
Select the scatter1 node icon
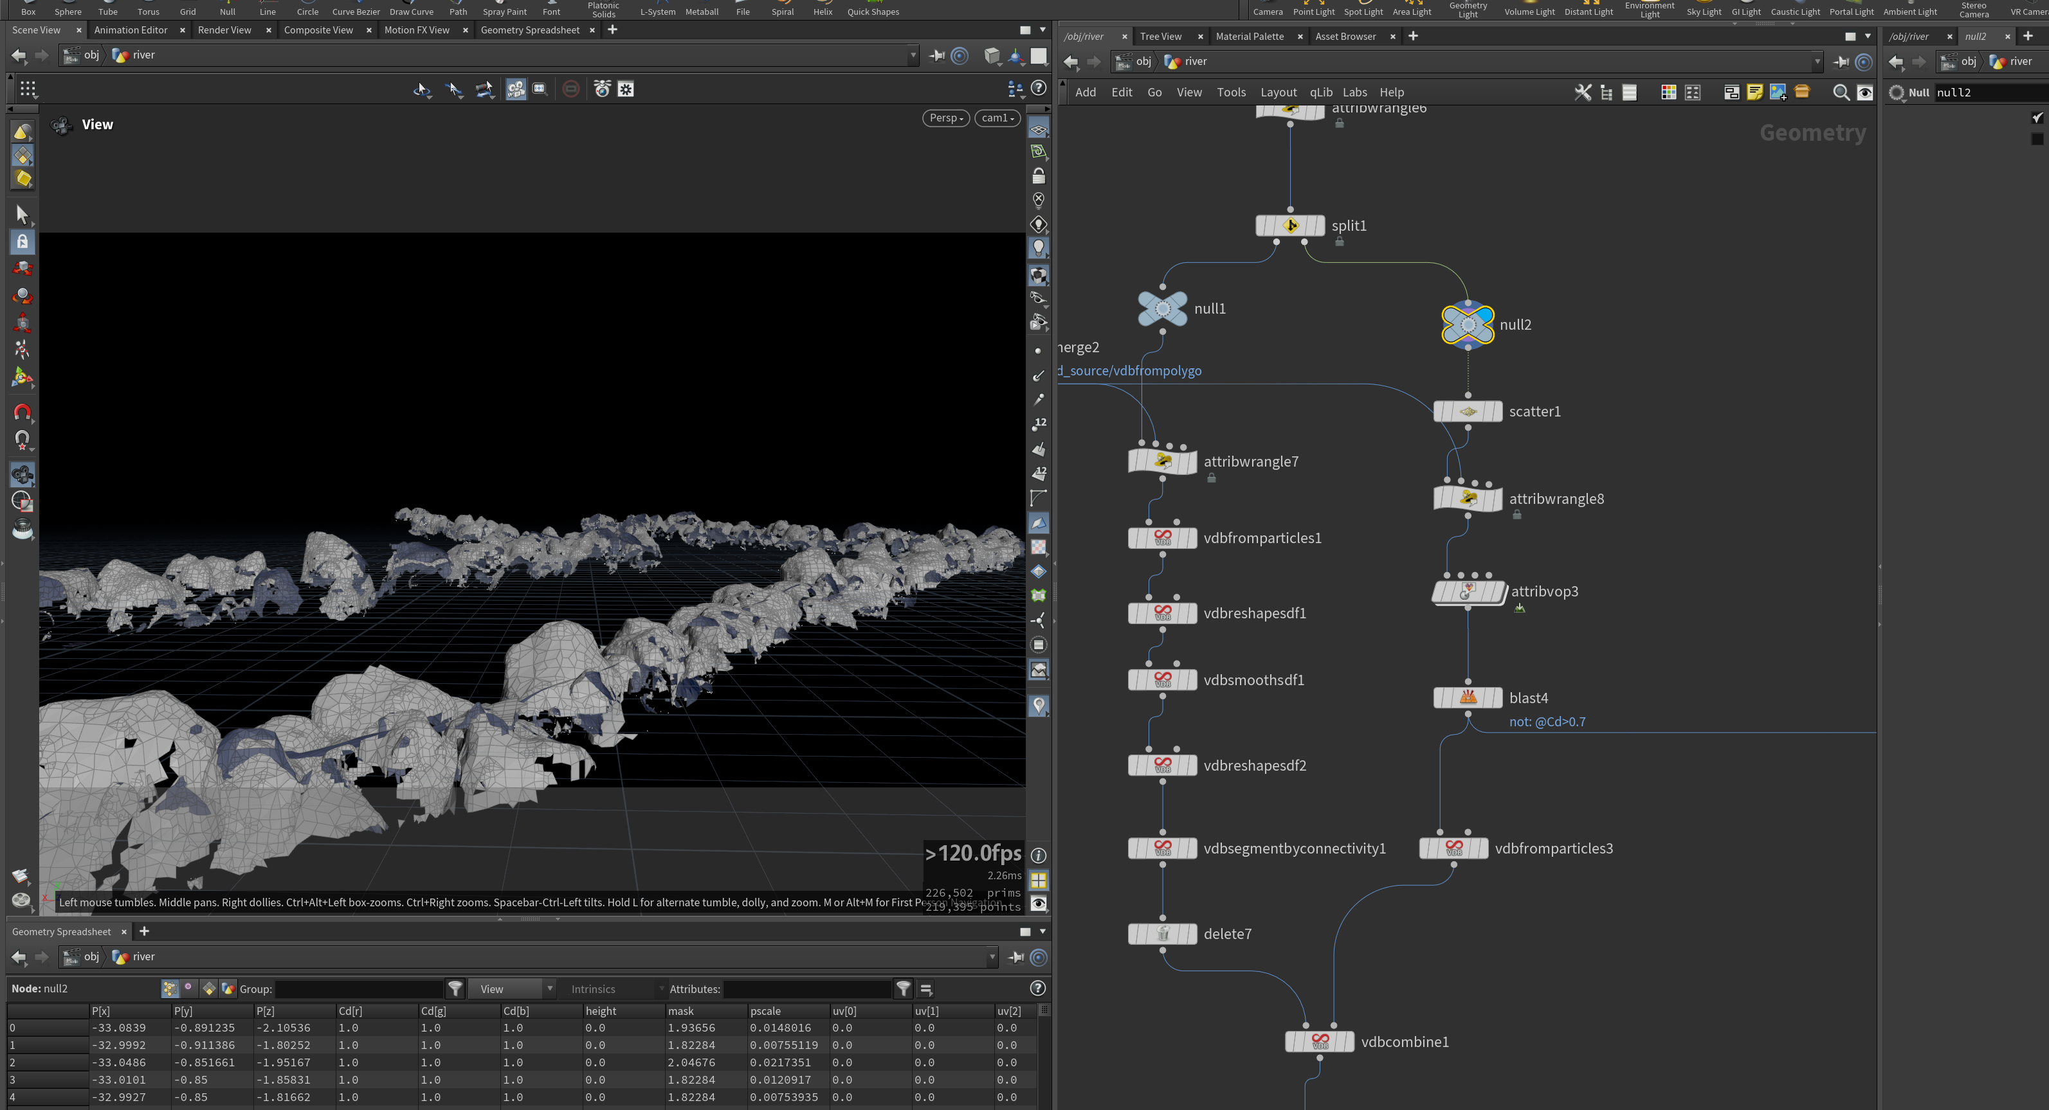pyautogui.click(x=1468, y=412)
